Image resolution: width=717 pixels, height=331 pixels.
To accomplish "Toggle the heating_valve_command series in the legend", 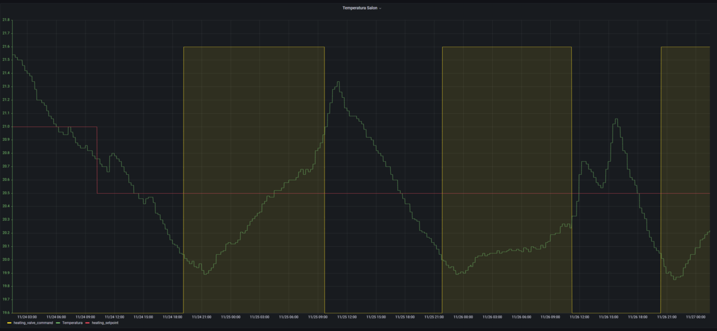I will pyautogui.click(x=32, y=323).
